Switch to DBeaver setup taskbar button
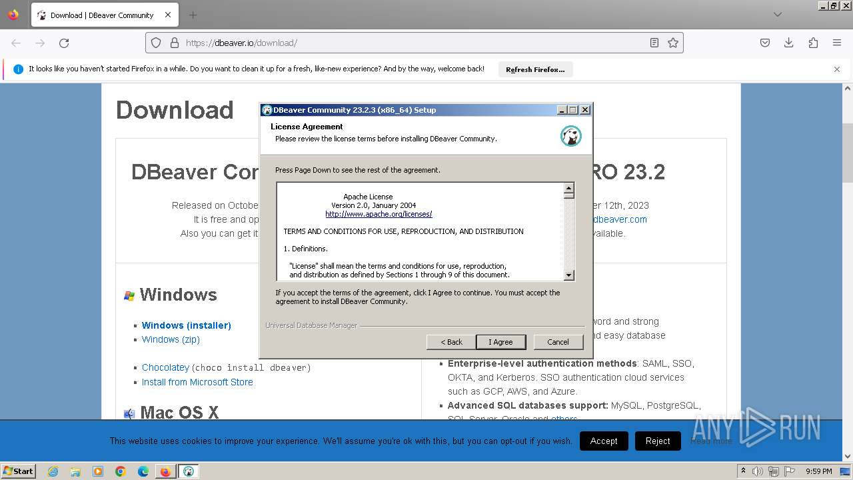 pyautogui.click(x=189, y=471)
